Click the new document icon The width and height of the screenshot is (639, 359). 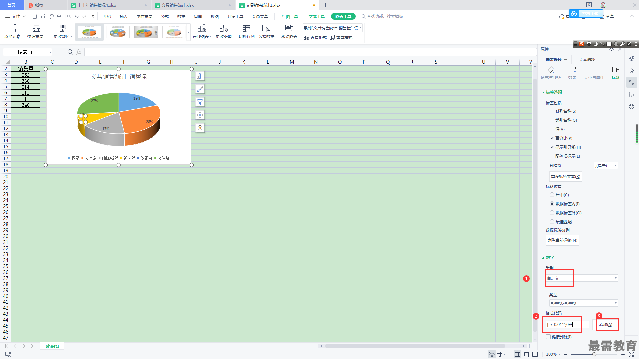[x=35, y=16]
